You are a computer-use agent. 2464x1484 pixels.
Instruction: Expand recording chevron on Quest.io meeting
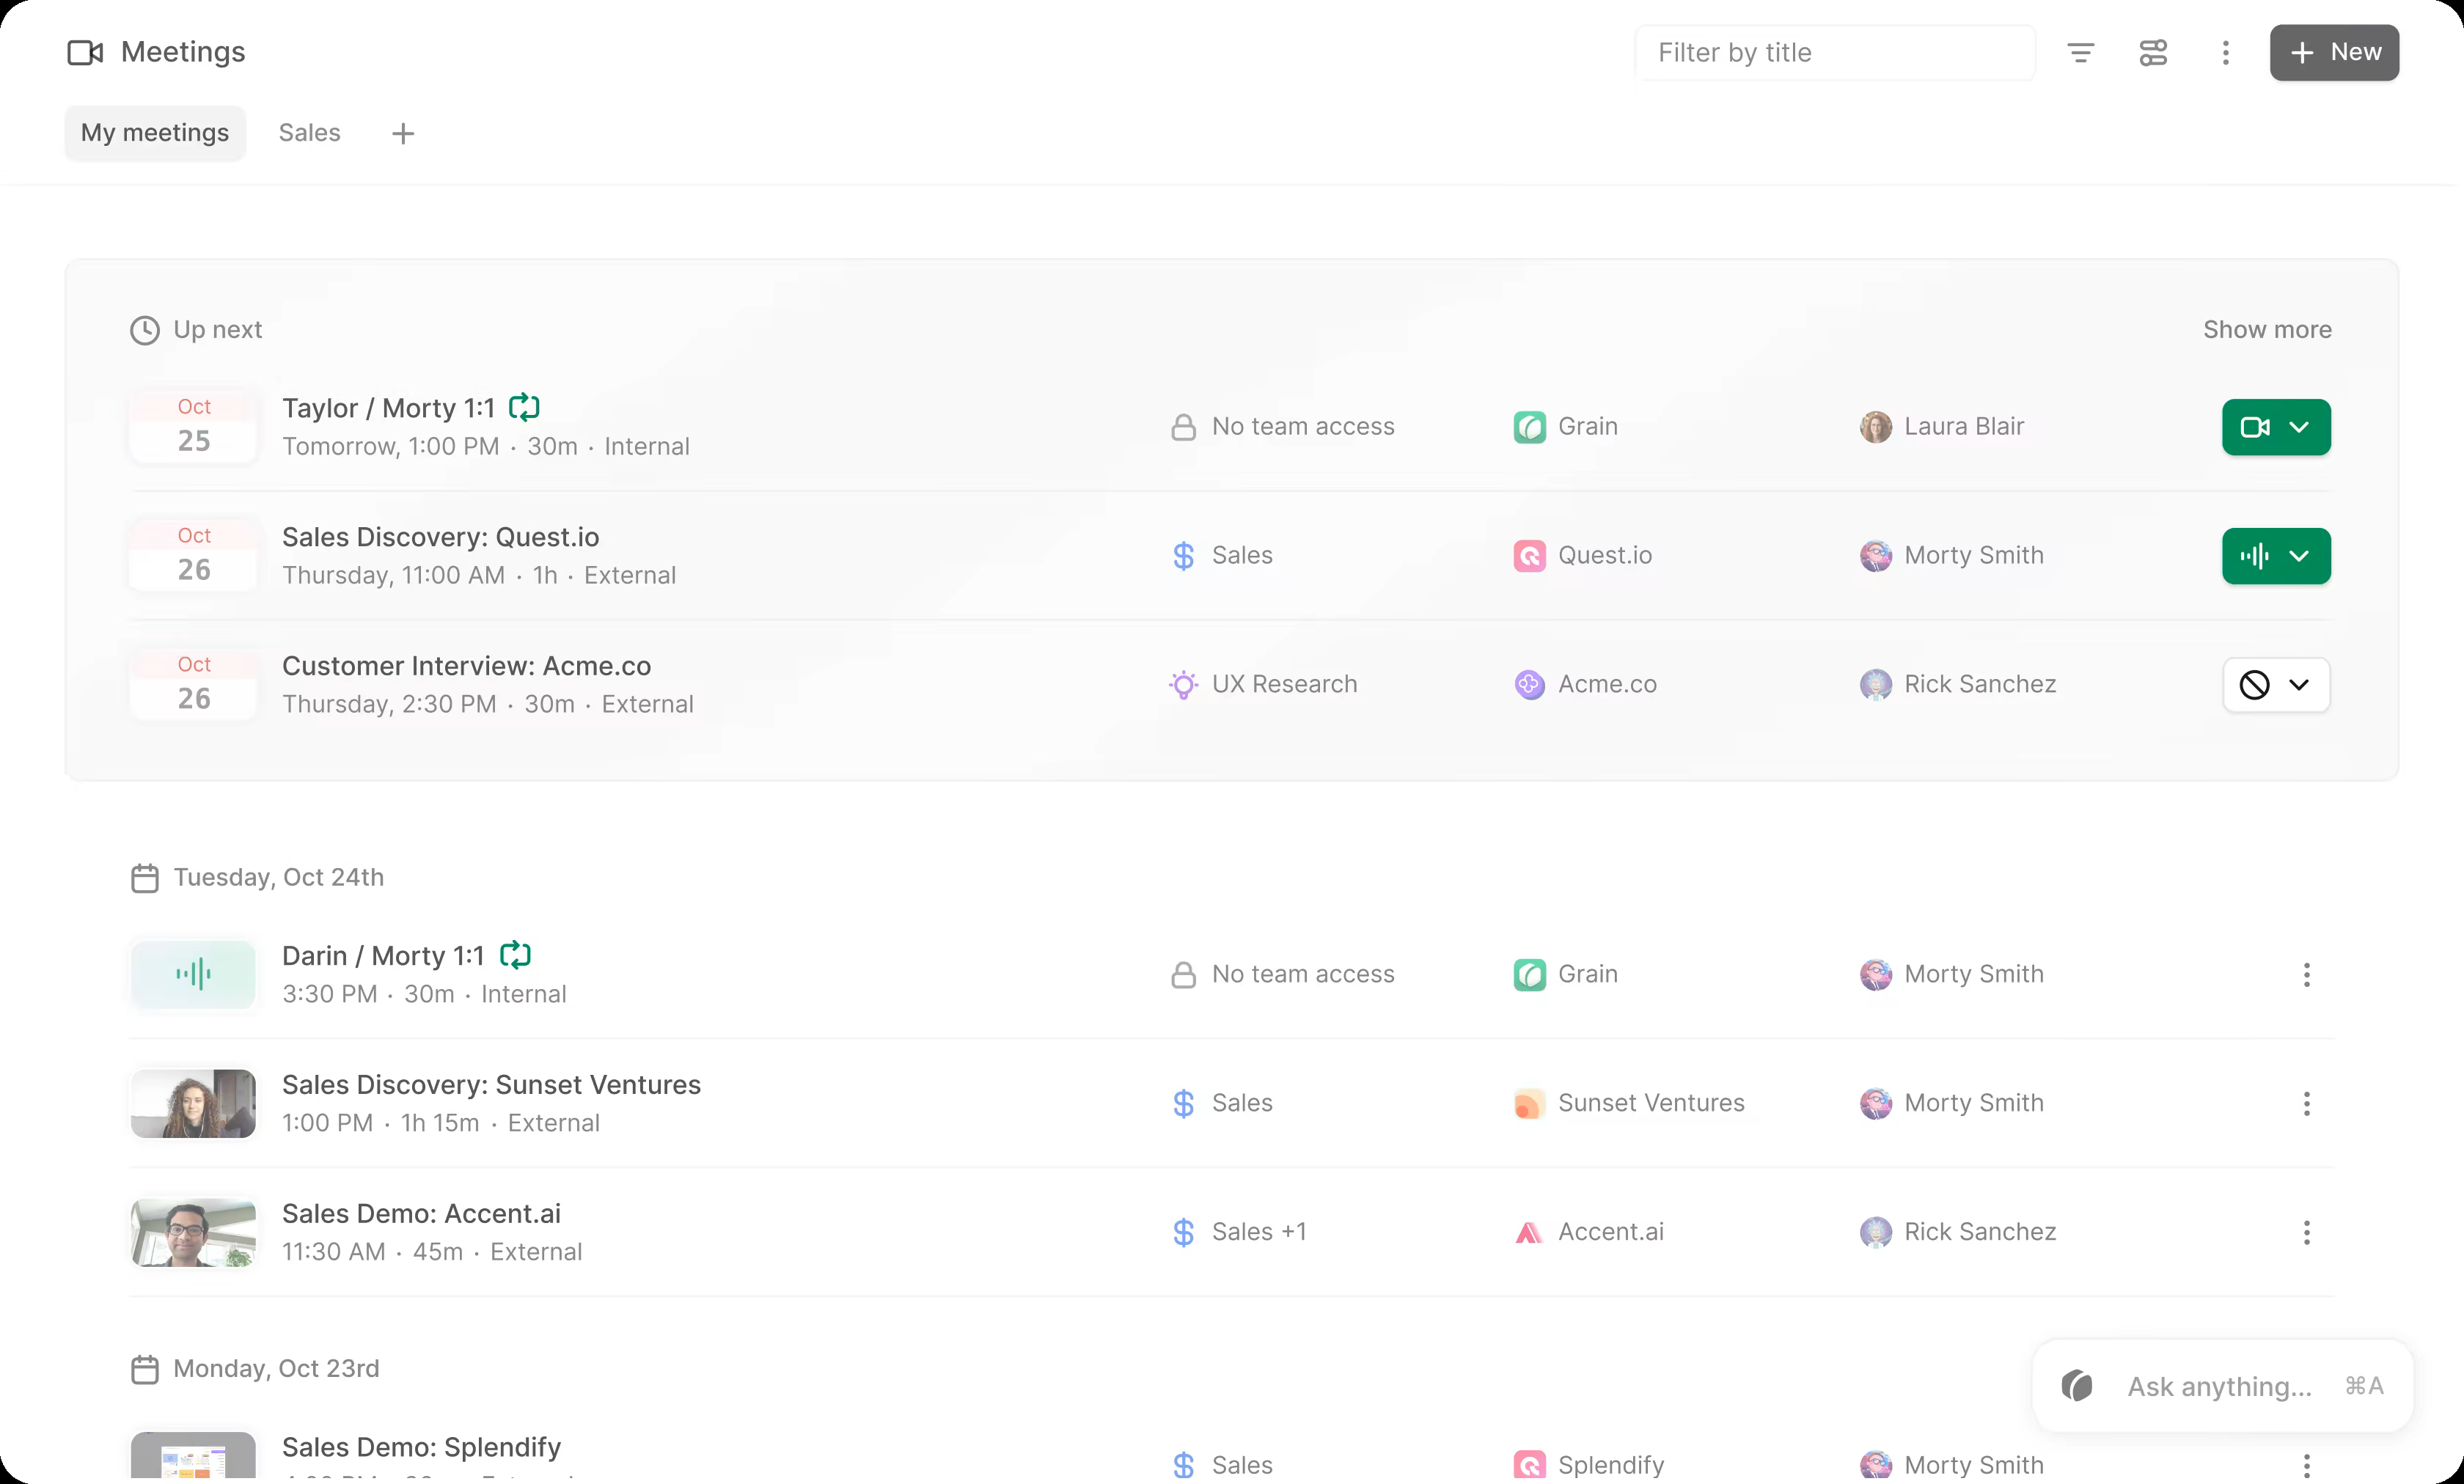(2299, 557)
